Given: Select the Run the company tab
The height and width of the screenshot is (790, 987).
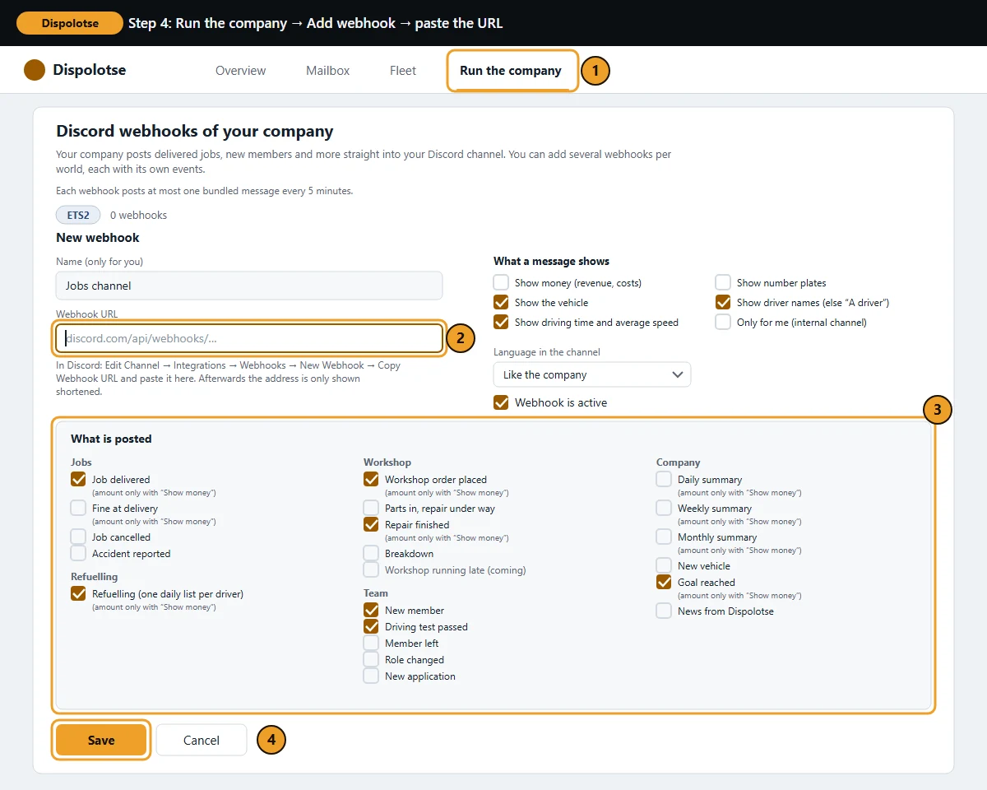Looking at the screenshot, I should click(511, 71).
